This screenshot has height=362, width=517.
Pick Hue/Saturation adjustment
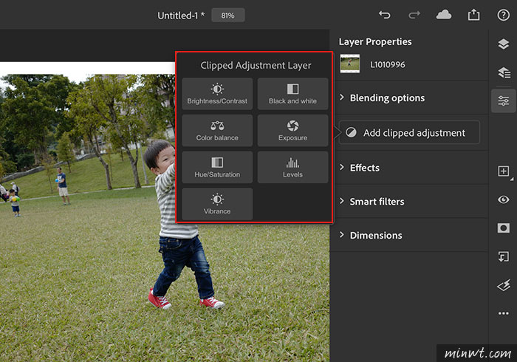click(x=217, y=168)
